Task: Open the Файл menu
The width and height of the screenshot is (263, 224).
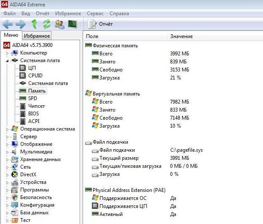Action: pyautogui.click(x=10, y=14)
